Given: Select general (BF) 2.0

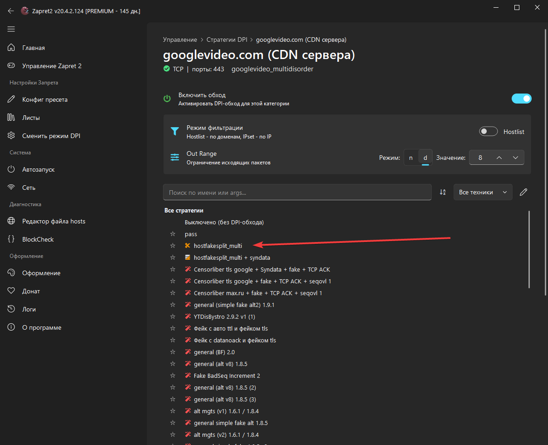Looking at the screenshot, I should (x=214, y=352).
